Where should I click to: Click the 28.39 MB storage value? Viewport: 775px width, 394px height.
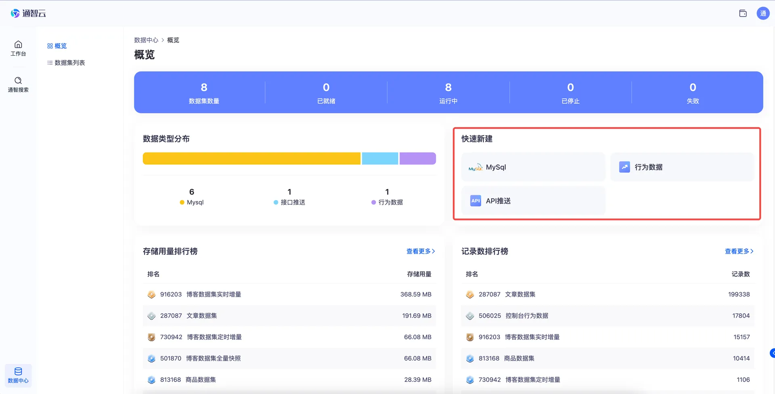[418, 380]
